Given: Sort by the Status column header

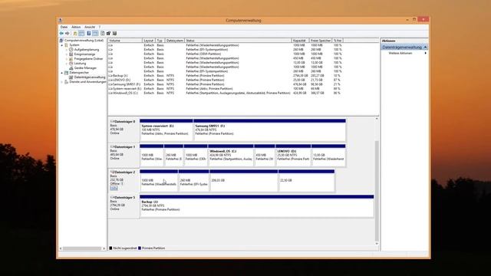Looking at the screenshot, I should pos(238,41).
